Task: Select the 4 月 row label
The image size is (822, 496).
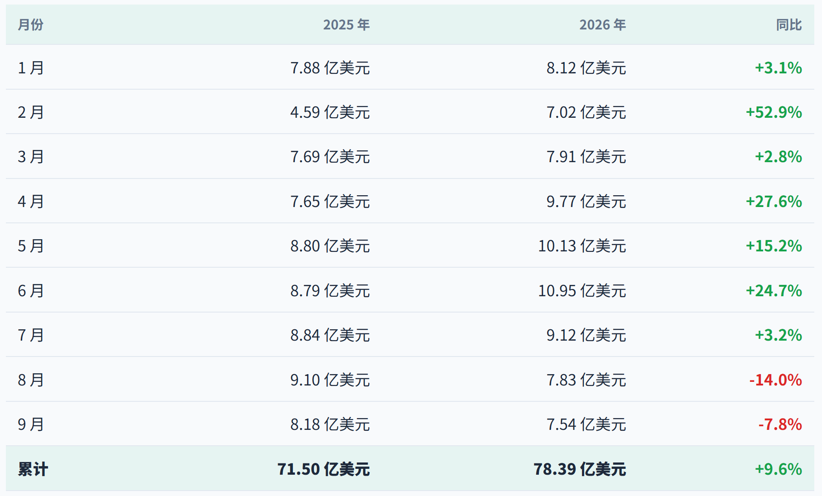Action: pyautogui.click(x=31, y=202)
